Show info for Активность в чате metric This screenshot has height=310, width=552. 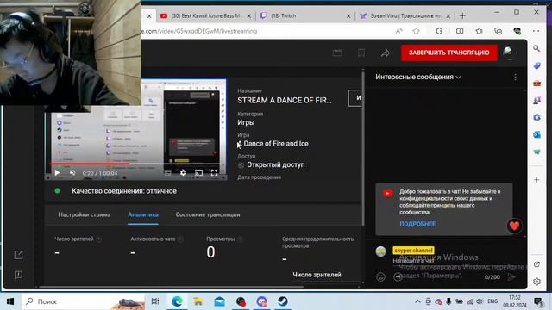pos(180,239)
